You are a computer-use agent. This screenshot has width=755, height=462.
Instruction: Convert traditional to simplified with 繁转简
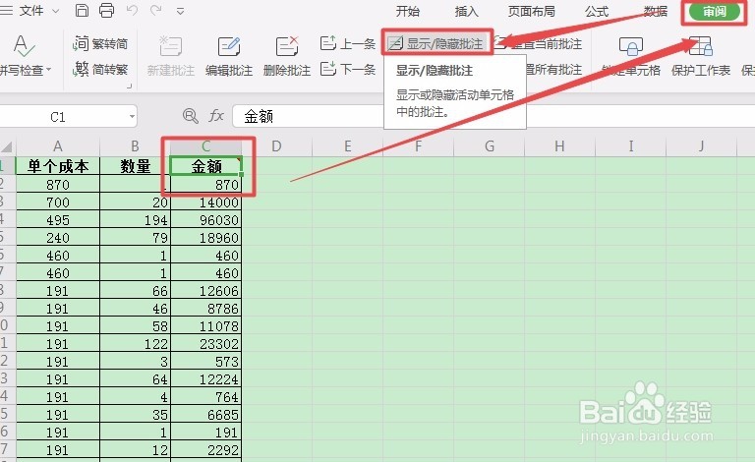pyautogui.click(x=100, y=44)
